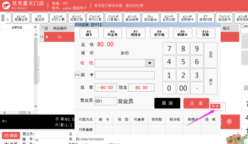248x144 pixels.
Task: Tap keypad decimal point key
Action: [197, 88]
